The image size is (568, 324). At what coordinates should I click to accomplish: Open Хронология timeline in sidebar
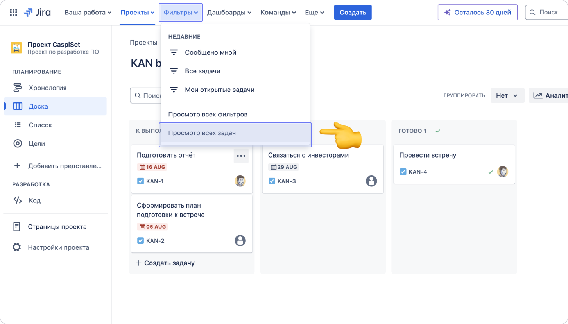point(47,88)
